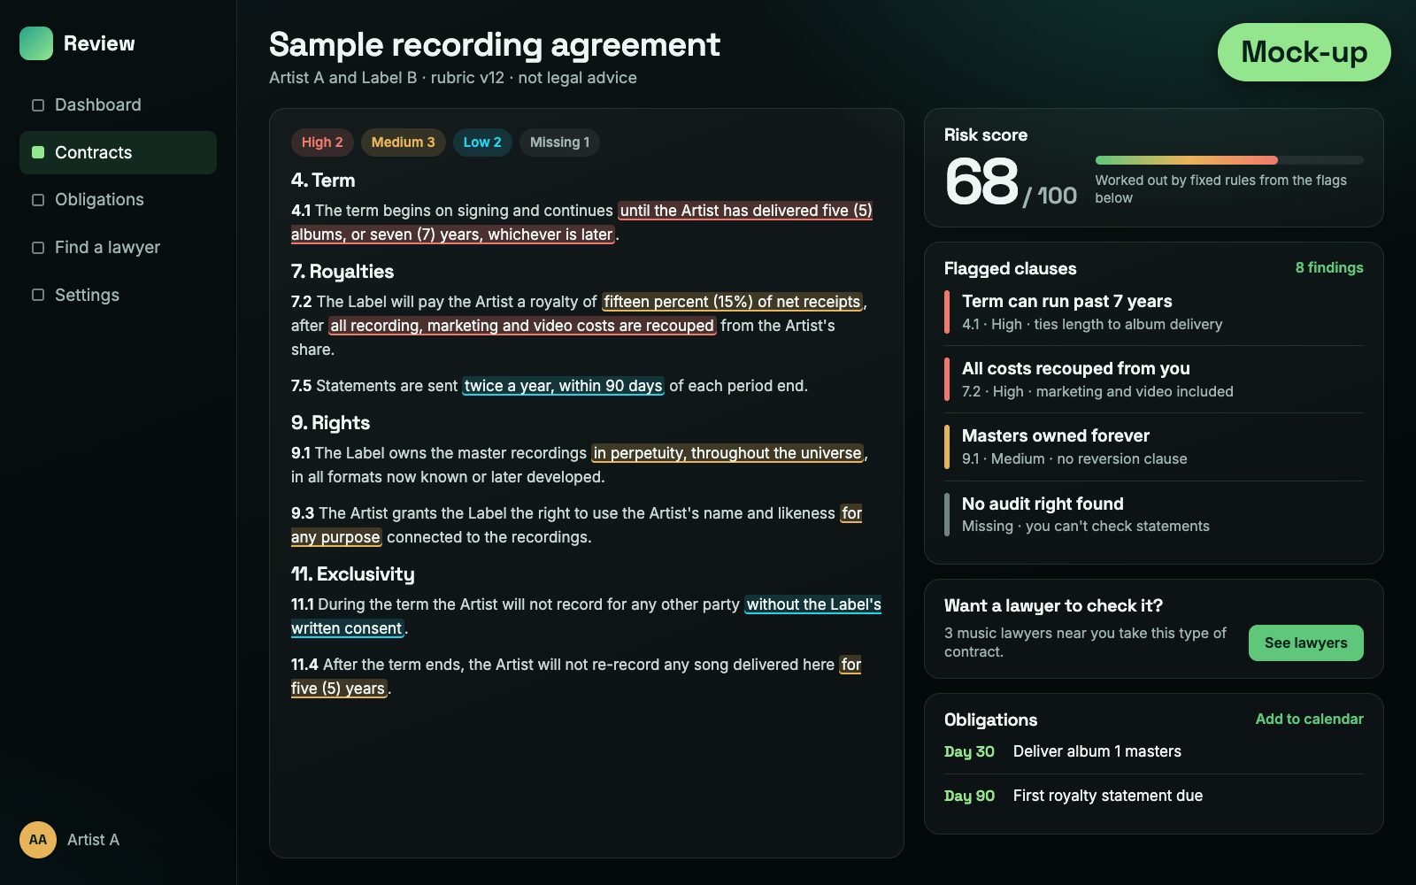Screen dimensions: 1416x885
Task: Click the AA user avatar
Action: point(38,840)
